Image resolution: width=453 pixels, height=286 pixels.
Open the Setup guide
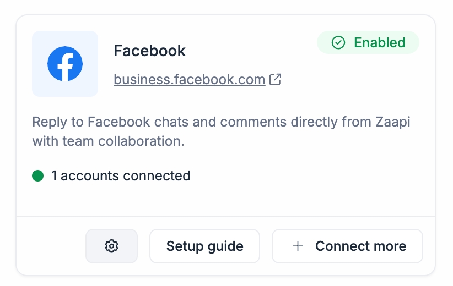pos(204,246)
